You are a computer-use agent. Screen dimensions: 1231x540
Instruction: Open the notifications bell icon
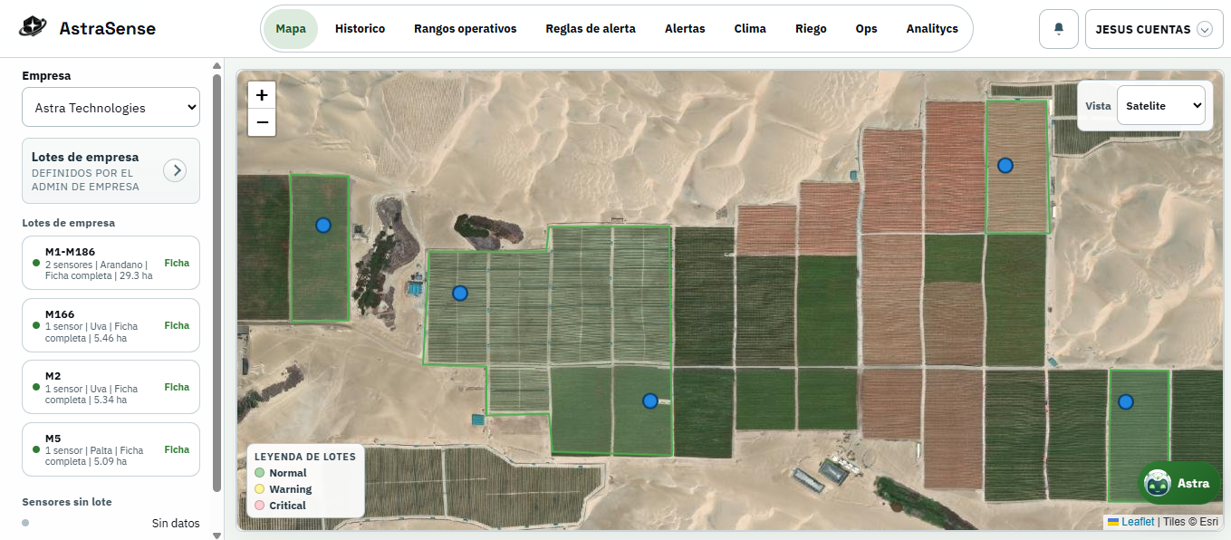click(x=1058, y=28)
